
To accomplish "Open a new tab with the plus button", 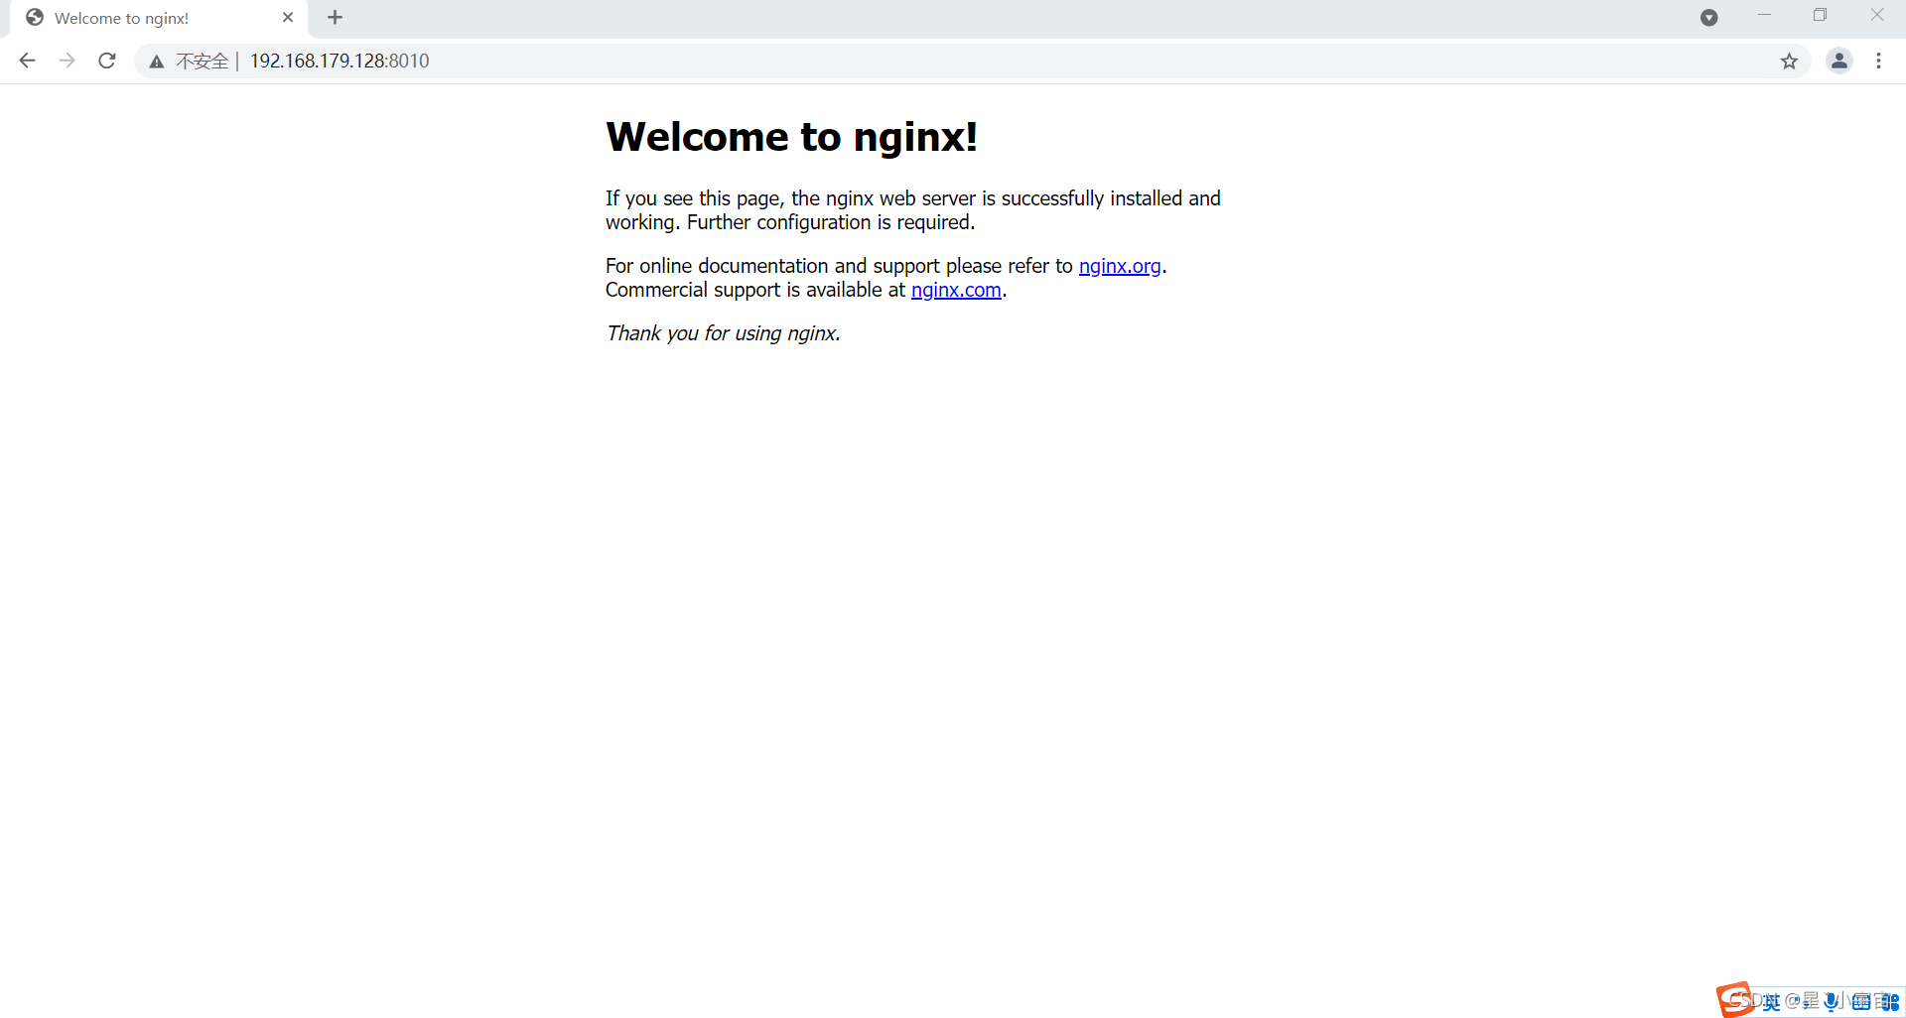I will coord(336,17).
